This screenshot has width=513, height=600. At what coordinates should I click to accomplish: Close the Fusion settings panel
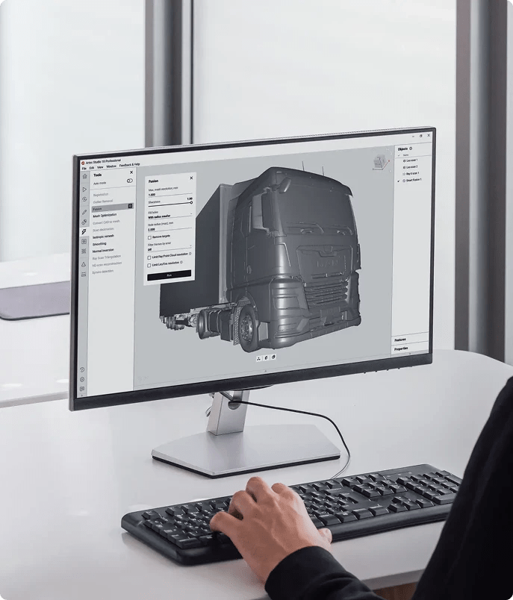191,178
